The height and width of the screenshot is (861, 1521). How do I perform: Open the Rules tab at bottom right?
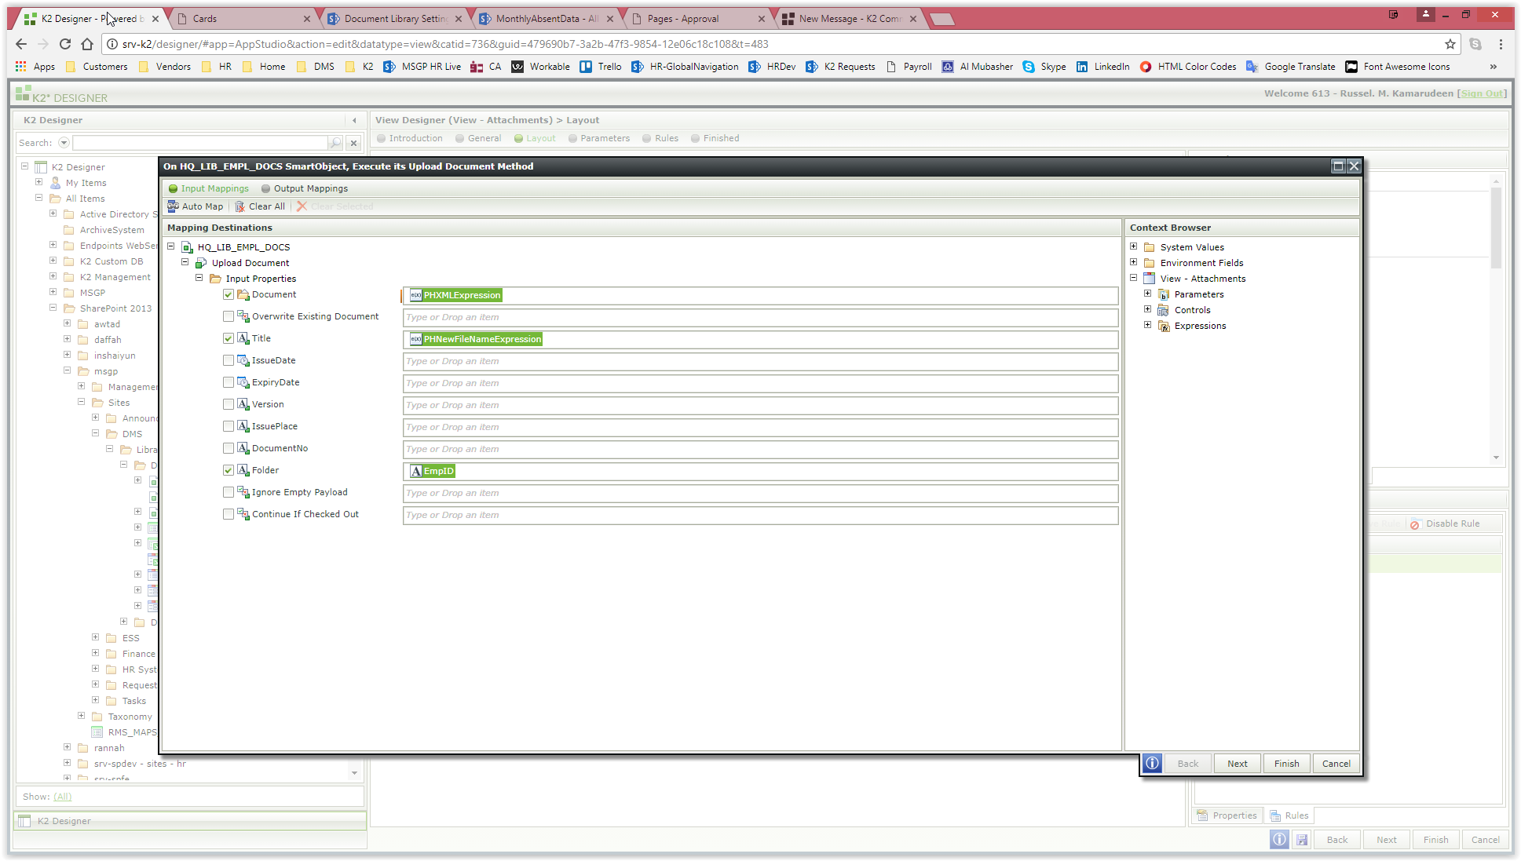click(x=1289, y=815)
